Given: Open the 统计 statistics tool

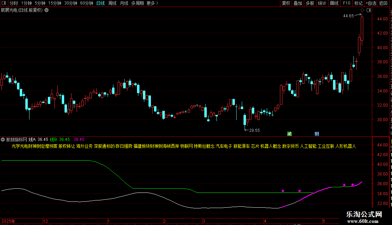Looking at the screenshot, I should coord(322,3).
